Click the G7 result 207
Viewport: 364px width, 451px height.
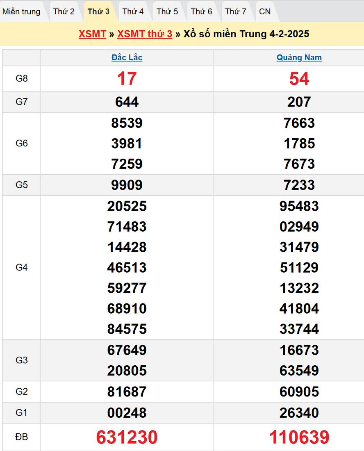tap(299, 102)
